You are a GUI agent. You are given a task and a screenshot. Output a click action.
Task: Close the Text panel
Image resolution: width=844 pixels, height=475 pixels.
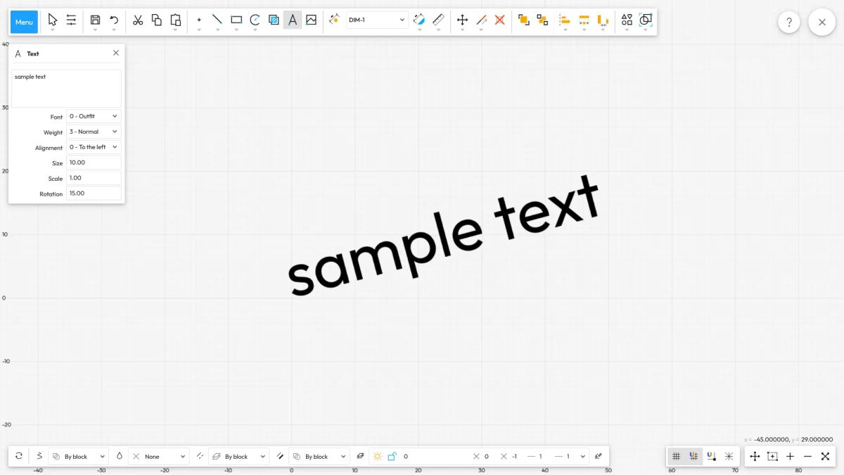point(116,53)
